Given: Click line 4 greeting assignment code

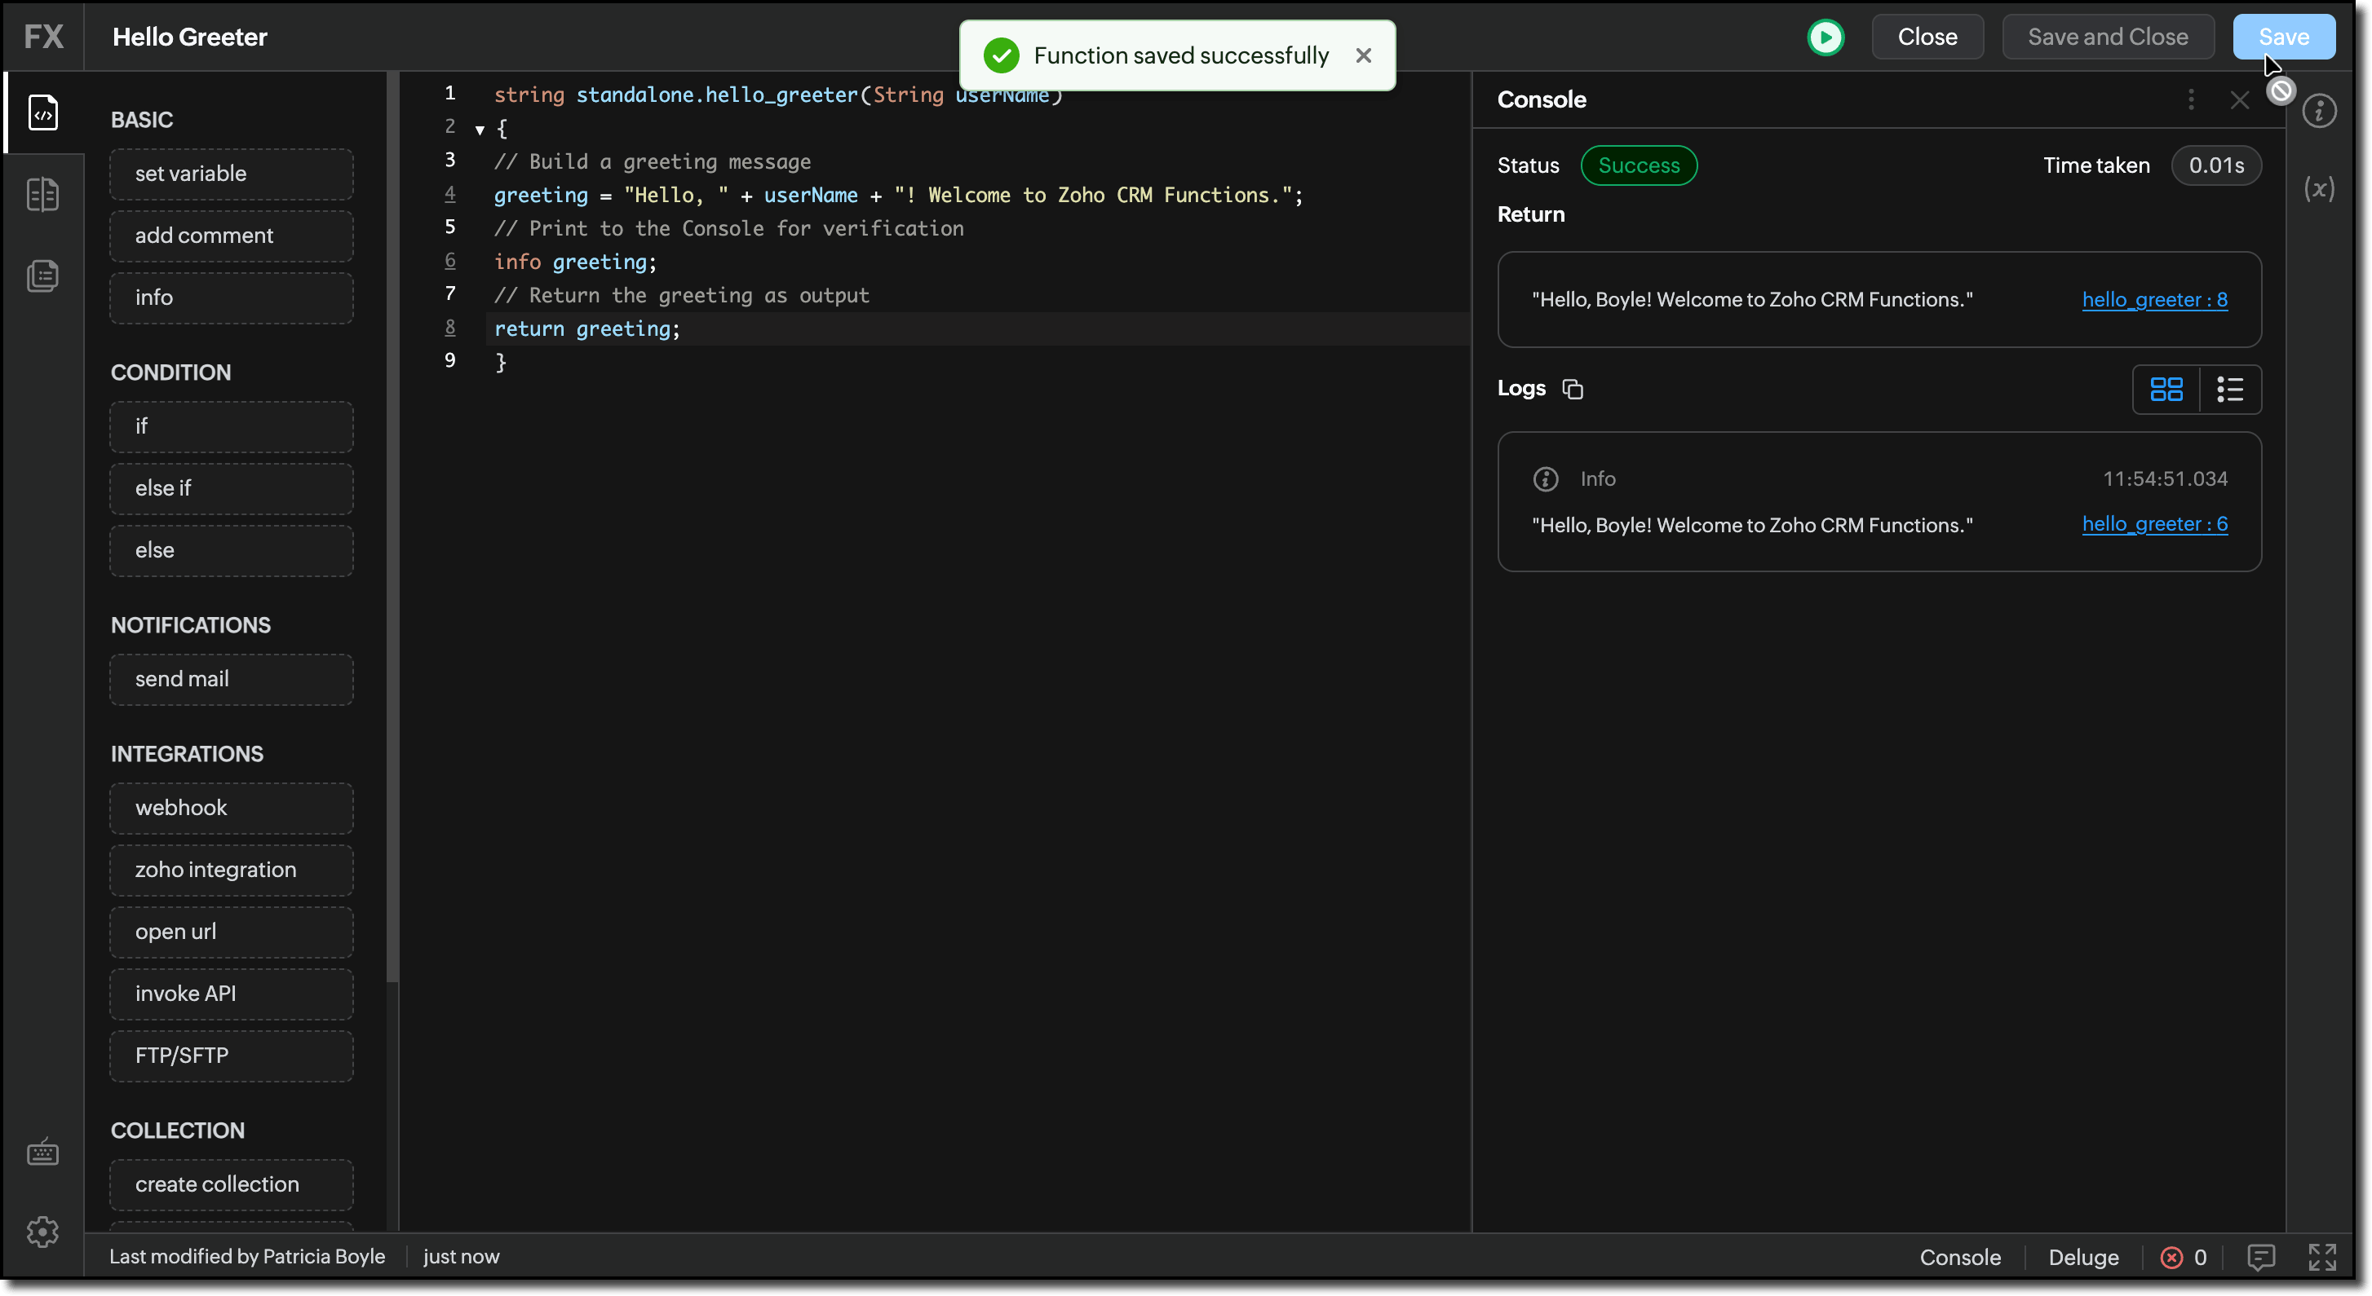Looking at the screenshot, I should tap(899, 195).
